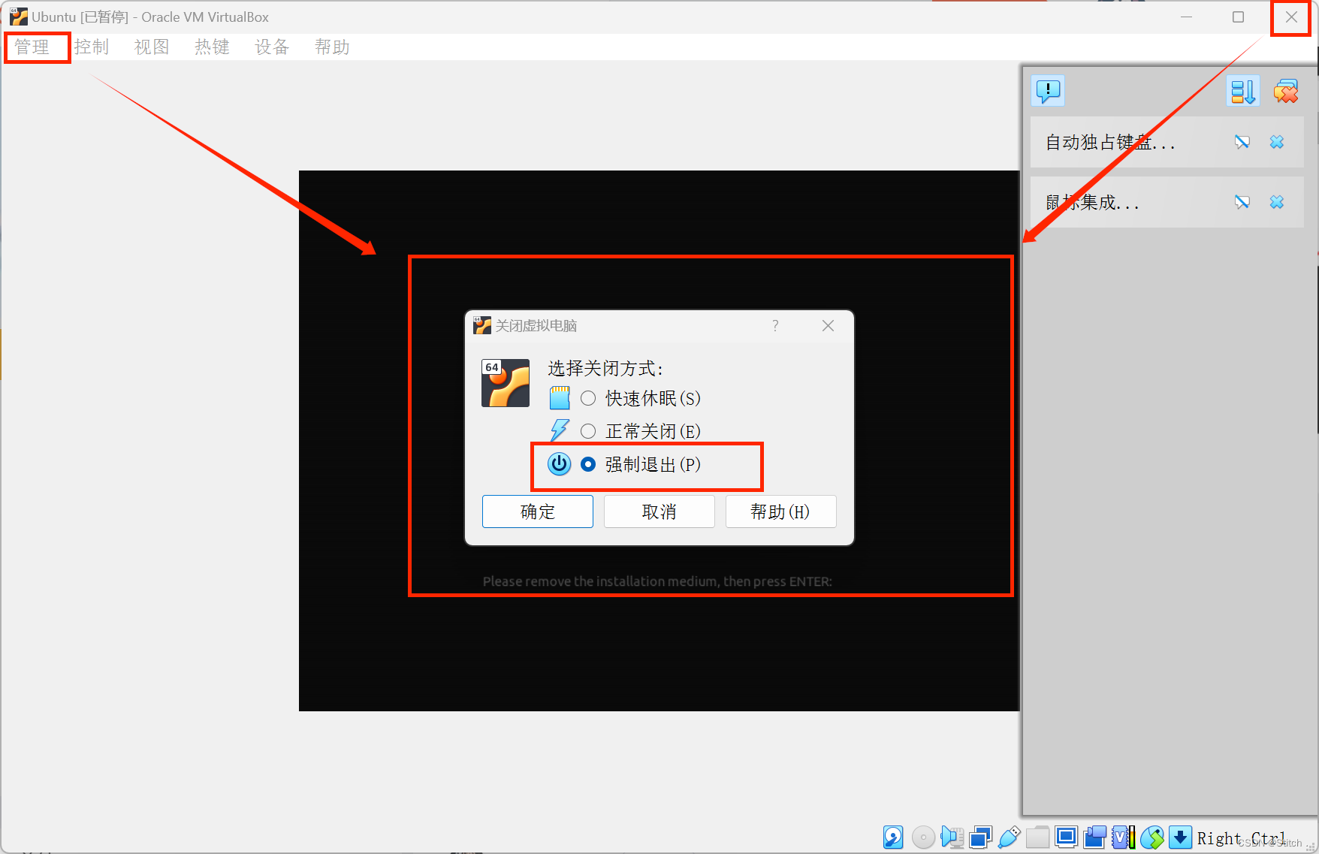Click the power icon beside 强制退出

coord(559,464)
